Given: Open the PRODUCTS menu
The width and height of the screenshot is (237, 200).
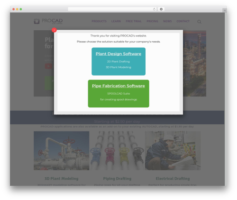Looking at the screenshot, I should tap(99, 21).
